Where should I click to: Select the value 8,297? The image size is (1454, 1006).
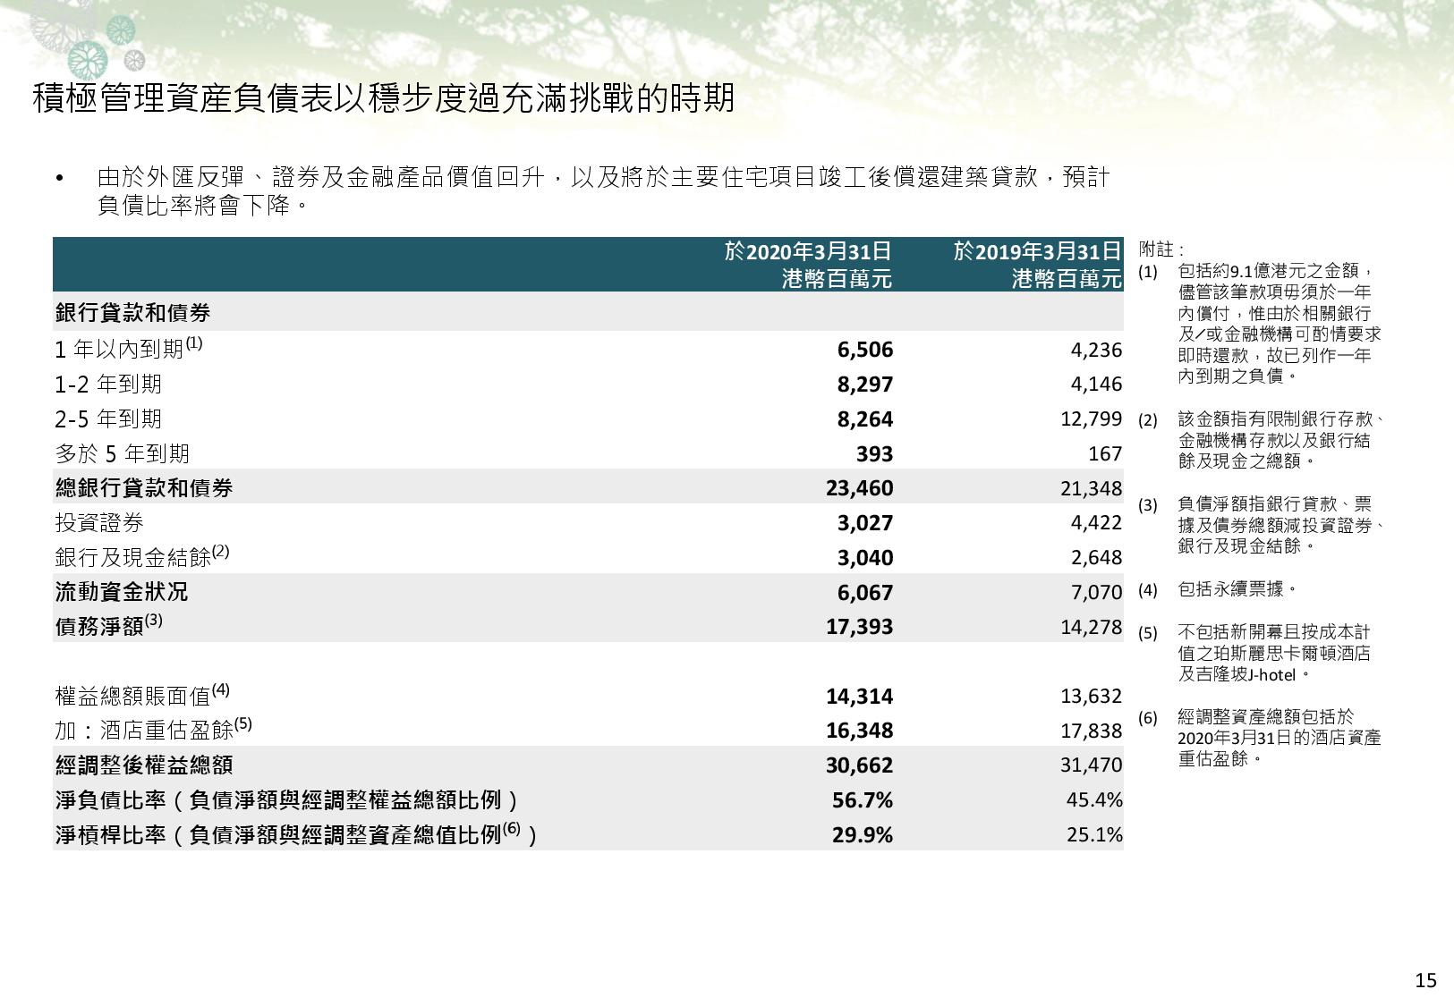(865, 385)
